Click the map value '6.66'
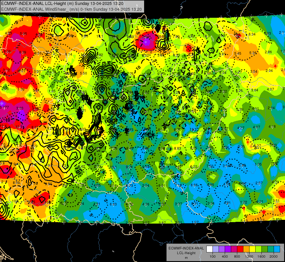Image resolution: width=285 pixels, height=262 pixels. point(194,185)
